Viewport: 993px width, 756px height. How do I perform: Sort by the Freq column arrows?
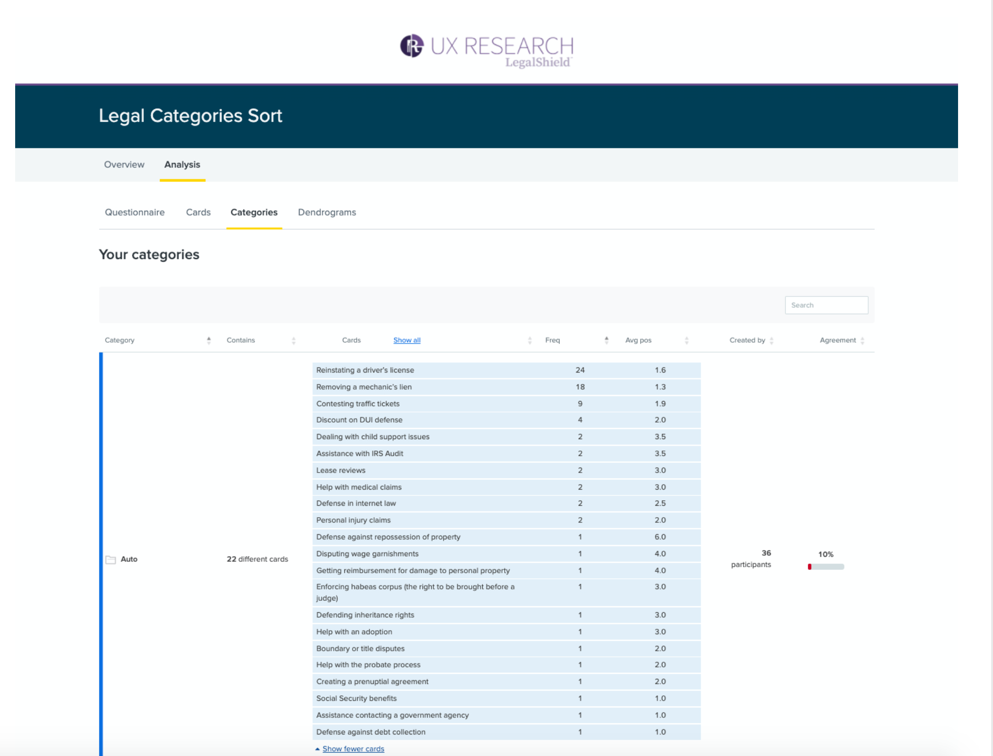click(606, 340)
